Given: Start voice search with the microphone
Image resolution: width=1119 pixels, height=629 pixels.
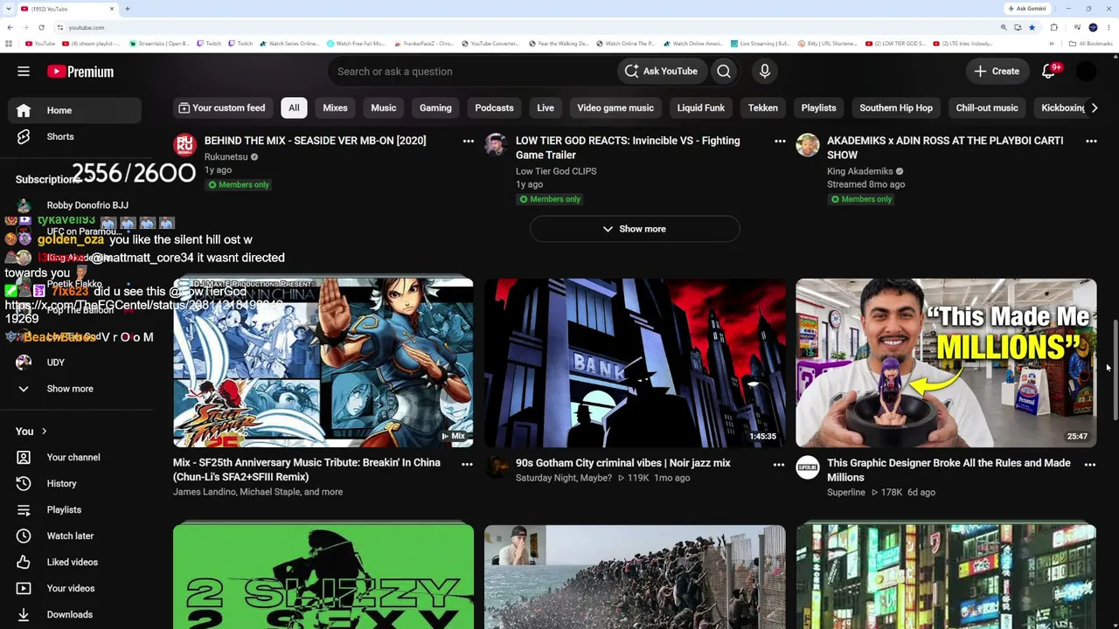Looking at the screenshot, I should point(765,72).
